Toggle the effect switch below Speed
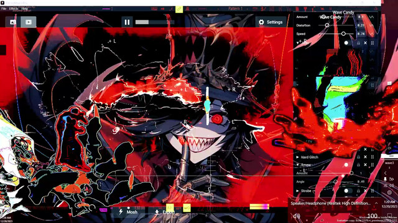 coord(348,43)
